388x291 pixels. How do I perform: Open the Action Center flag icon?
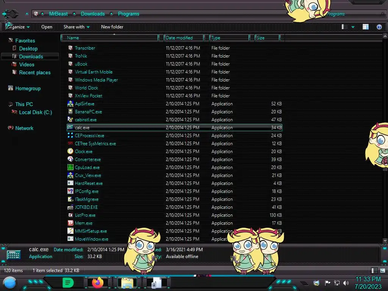(328, 283)
